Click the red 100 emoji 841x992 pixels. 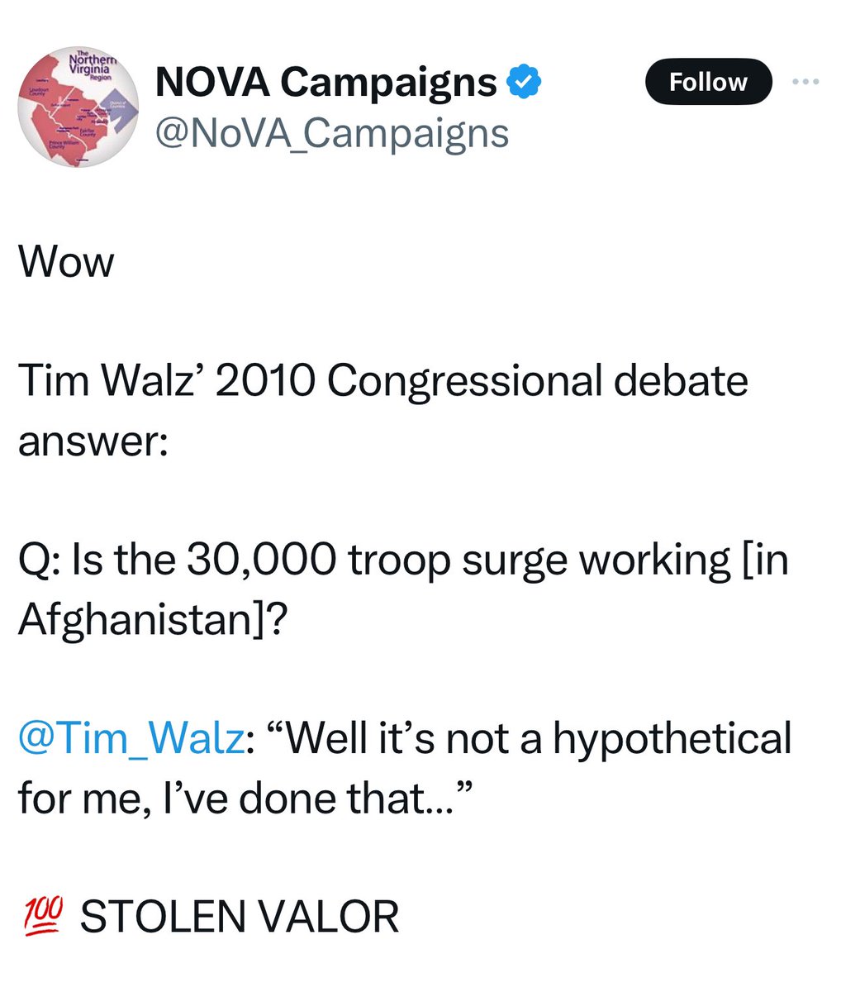point(40,915)
